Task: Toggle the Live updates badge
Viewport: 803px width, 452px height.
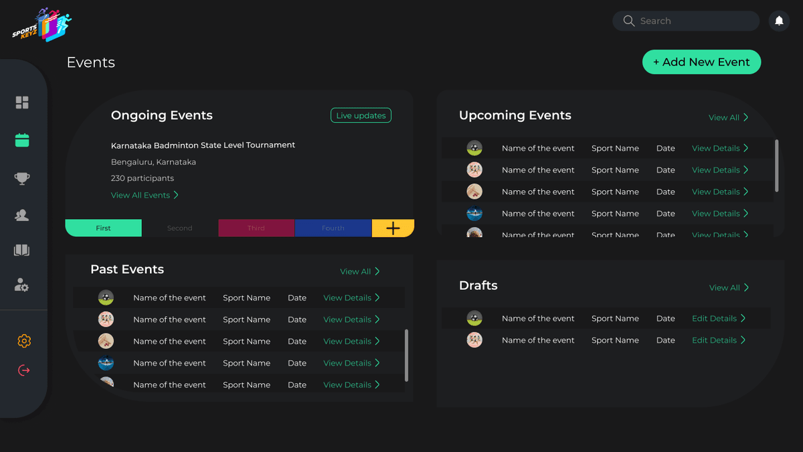Action: 361,115
